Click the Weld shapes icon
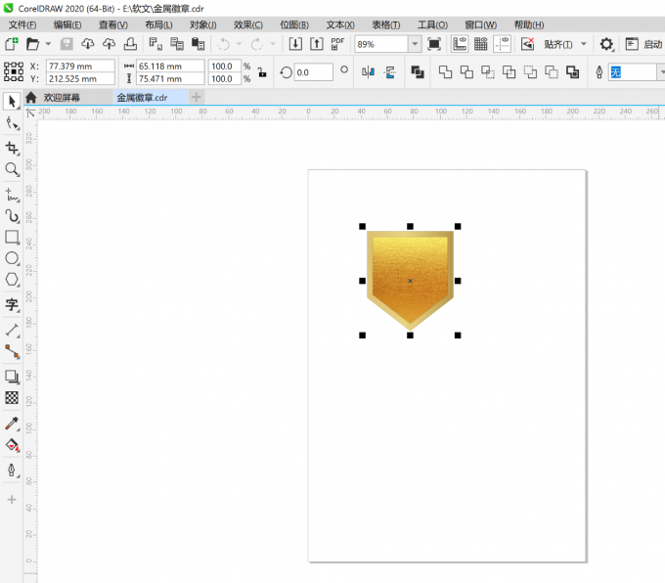Screen dimensions: 665x583 click(x=445, y=72)
